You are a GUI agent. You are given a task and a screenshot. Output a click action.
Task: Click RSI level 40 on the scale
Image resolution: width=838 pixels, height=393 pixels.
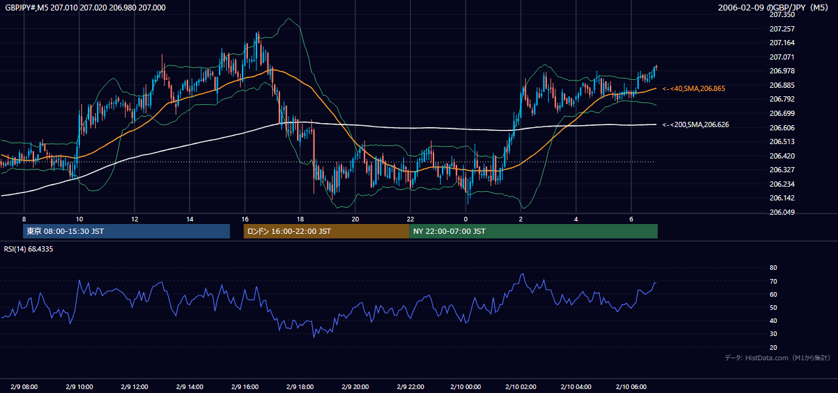tap(773, 320)
